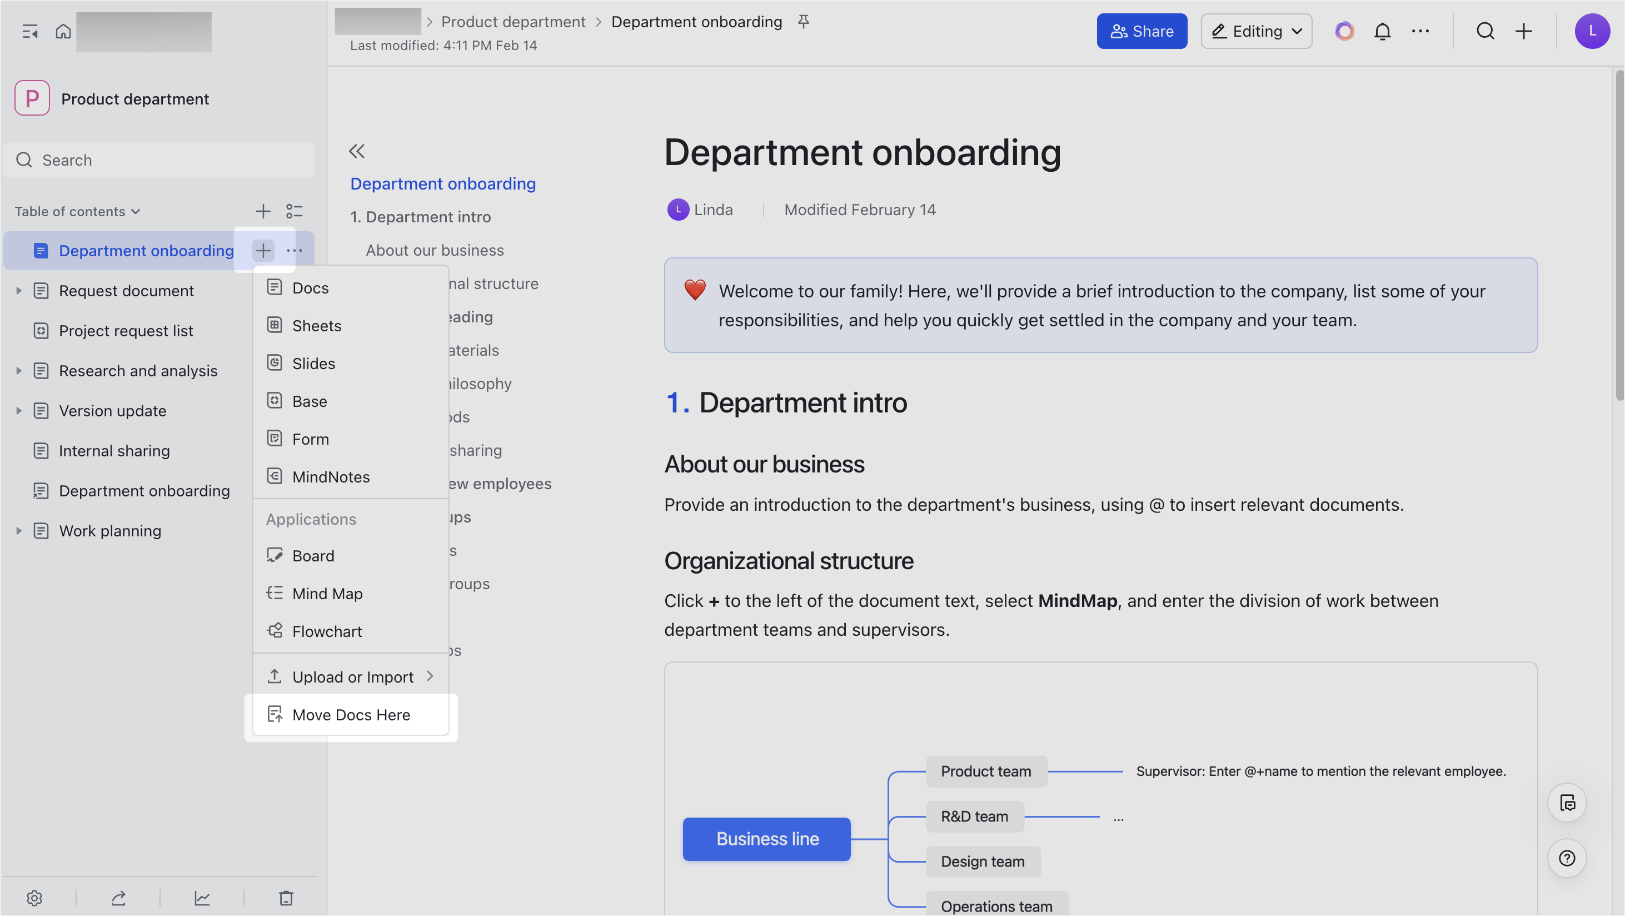1625x916 pixels.
Task: Create a new Board
Action: (351, 556)
